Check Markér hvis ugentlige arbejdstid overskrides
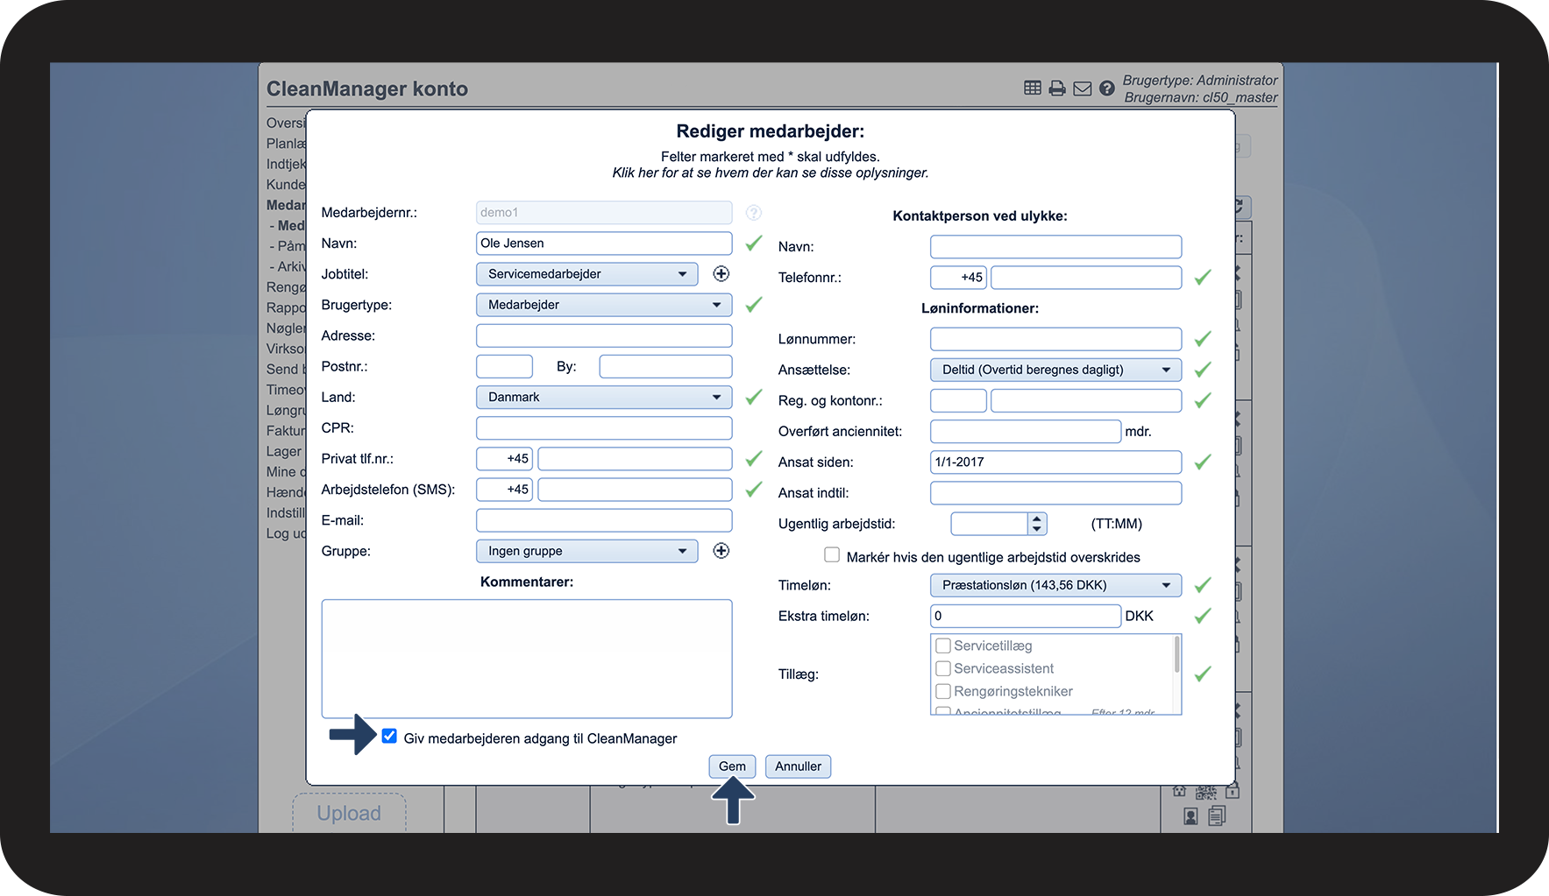 coord(832,555)
